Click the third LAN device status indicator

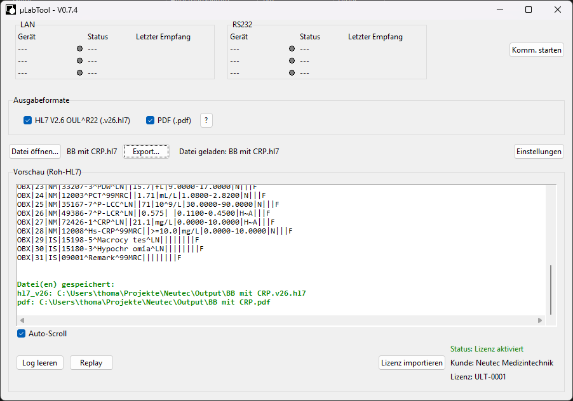coord(79,72)
